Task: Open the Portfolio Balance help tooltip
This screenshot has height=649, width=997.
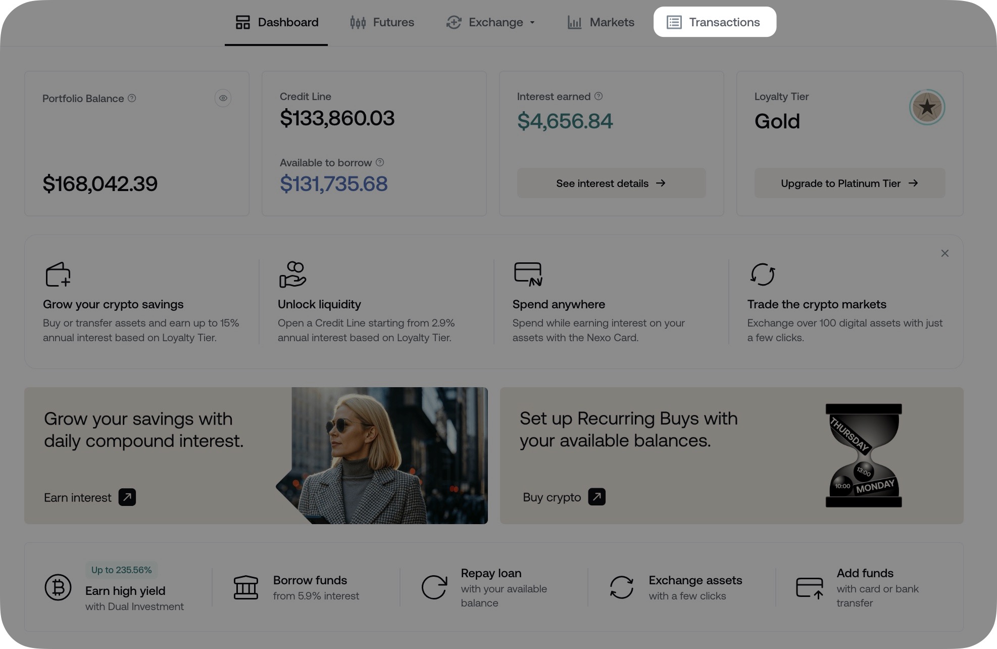Action: (x=132, y=98)
